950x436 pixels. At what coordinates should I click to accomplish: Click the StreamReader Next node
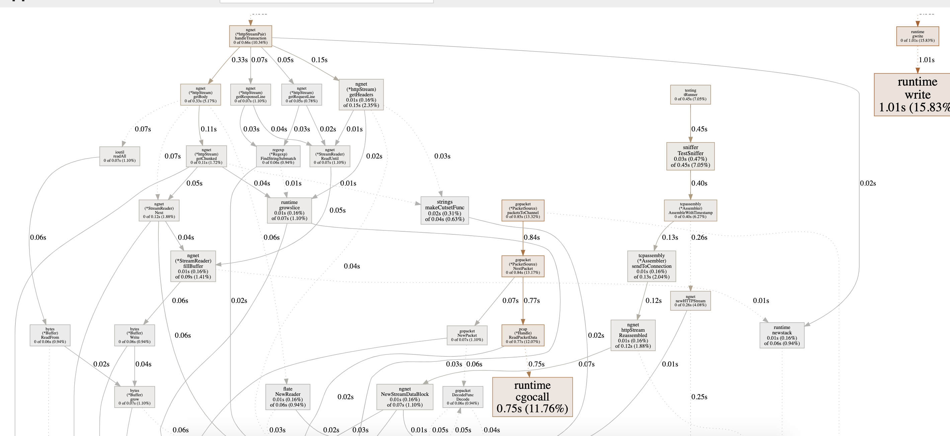[159, 210]
